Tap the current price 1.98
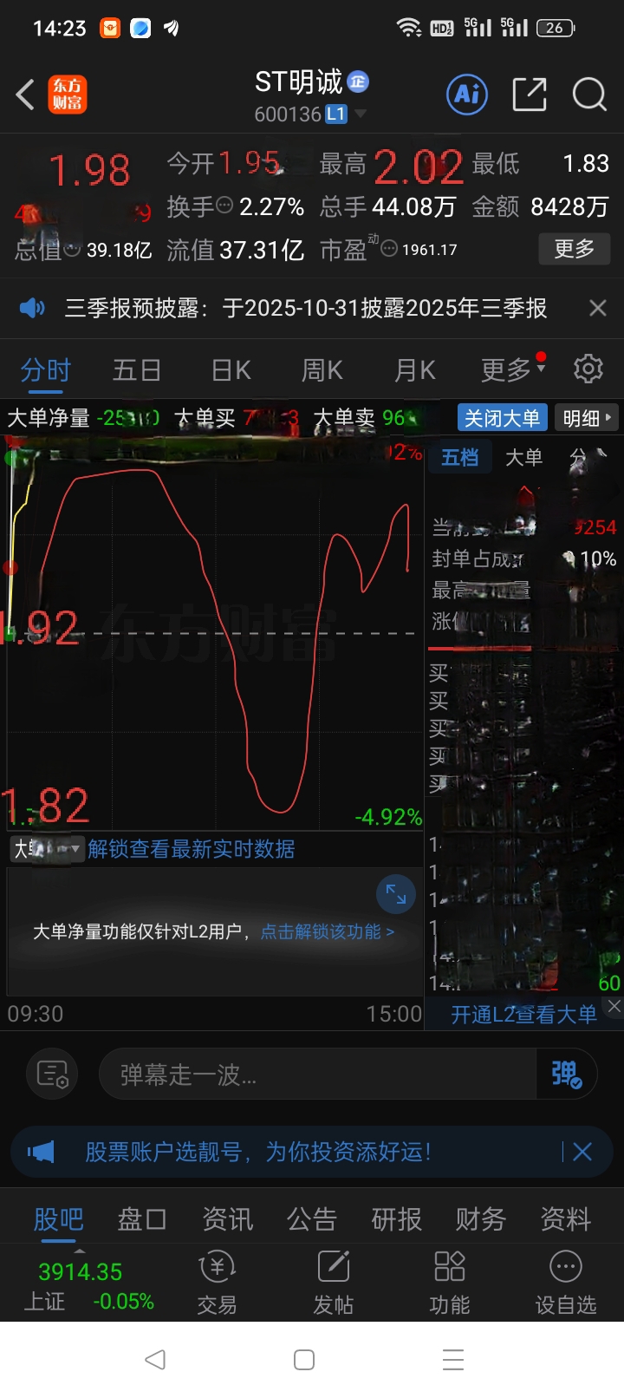This screenshot has height=1398, width=624. (89, 170)
